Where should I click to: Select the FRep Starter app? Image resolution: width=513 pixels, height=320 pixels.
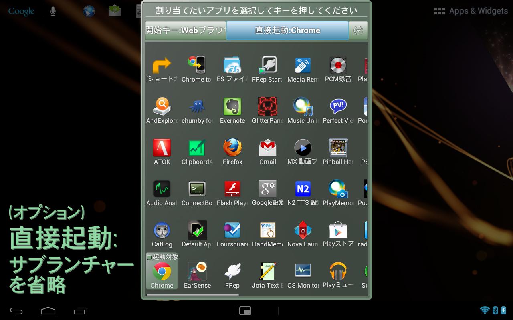tap(268, 65)
